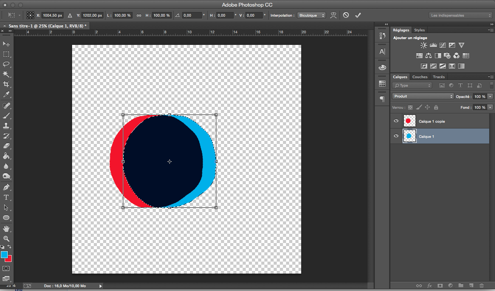Toggle visibility of Calque 1 layer
Image resolution: width=495 pixels, height=291 pixels.
pyautogui.click(x=396, y=136)
